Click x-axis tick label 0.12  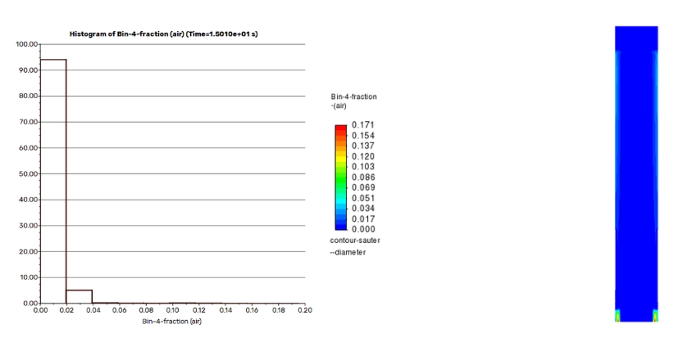coord(199,310)
